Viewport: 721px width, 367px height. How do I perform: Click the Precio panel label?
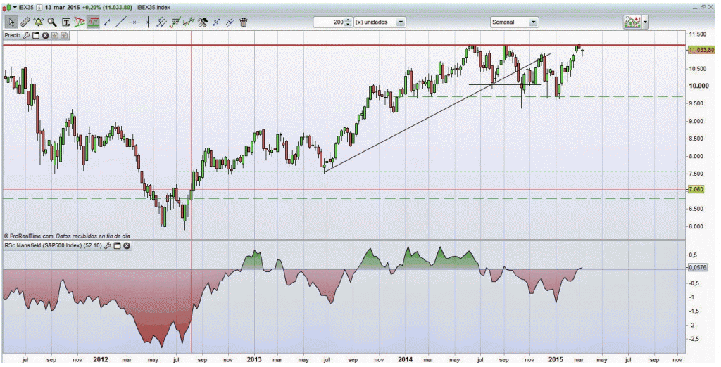[13, 34]
